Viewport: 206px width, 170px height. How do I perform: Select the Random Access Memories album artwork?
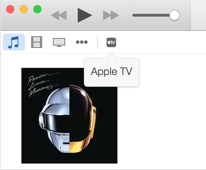pyautogui.click(x=69, y=116)
